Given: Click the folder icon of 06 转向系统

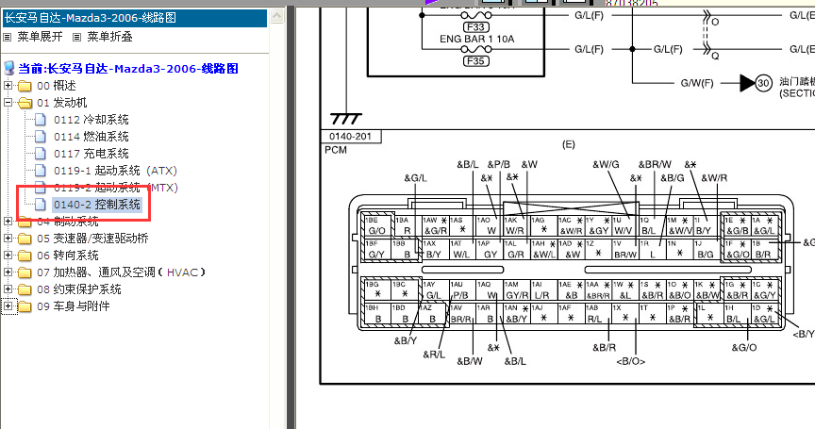Looking at the screenshot, I should pyautogui.click(x=25, y=256).
